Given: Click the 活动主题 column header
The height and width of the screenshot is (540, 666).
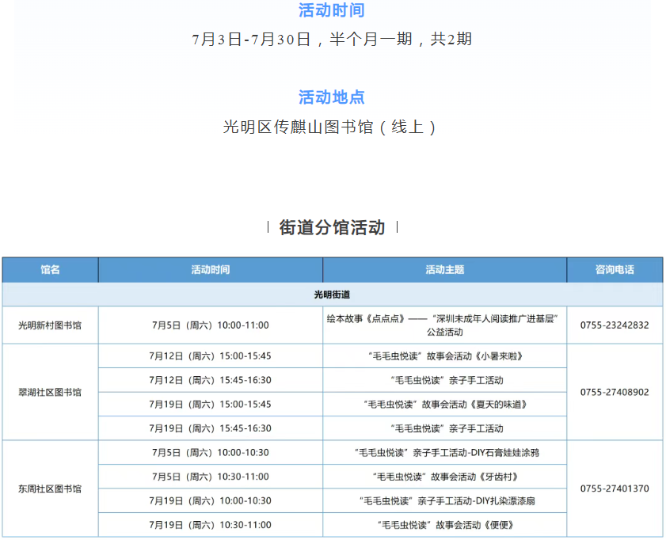Looking at the screenshot, I should coord(444,270).
